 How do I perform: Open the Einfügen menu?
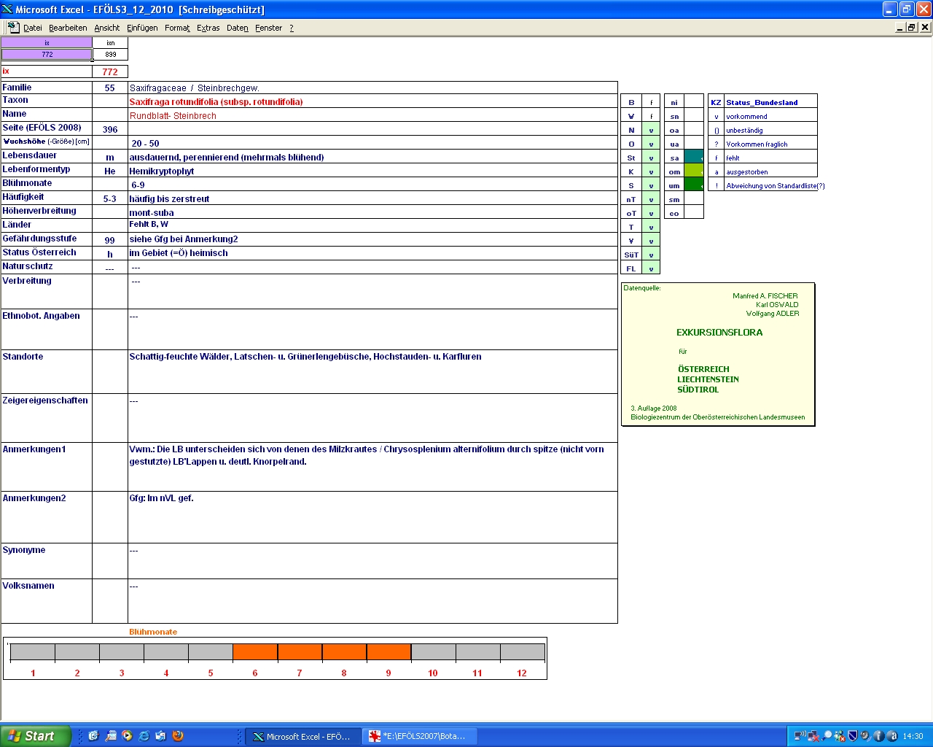(142, 28)
